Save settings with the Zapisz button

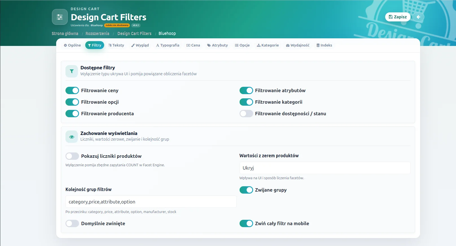click(x=398, y=17)
